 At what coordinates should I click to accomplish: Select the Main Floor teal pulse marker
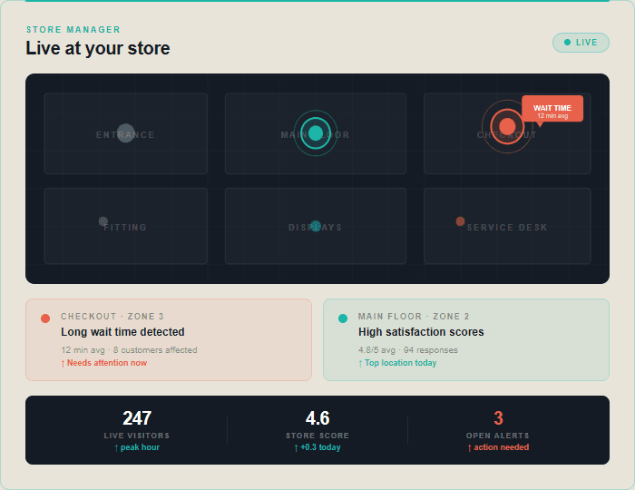click(316, 132)
